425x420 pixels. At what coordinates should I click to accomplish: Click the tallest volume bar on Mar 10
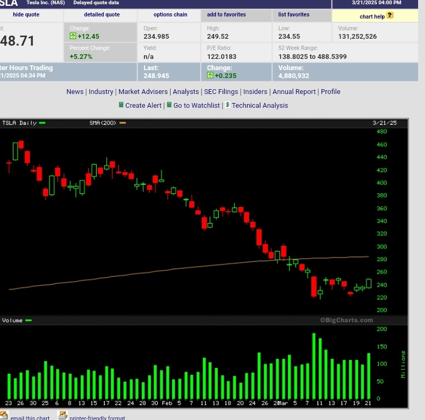tap(314, 366)
